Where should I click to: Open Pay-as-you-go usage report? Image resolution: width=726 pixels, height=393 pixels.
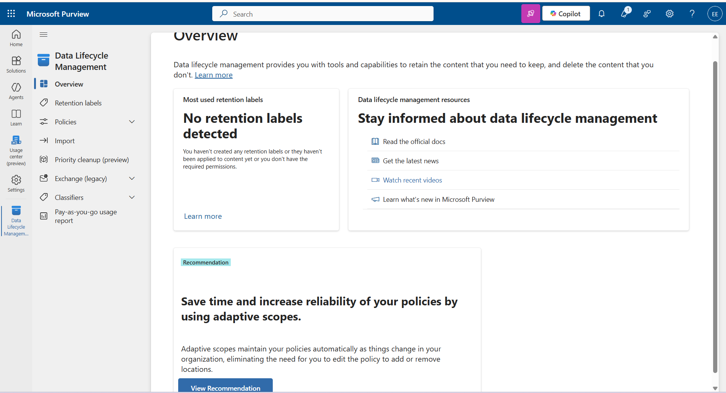(x=86, y=216)
